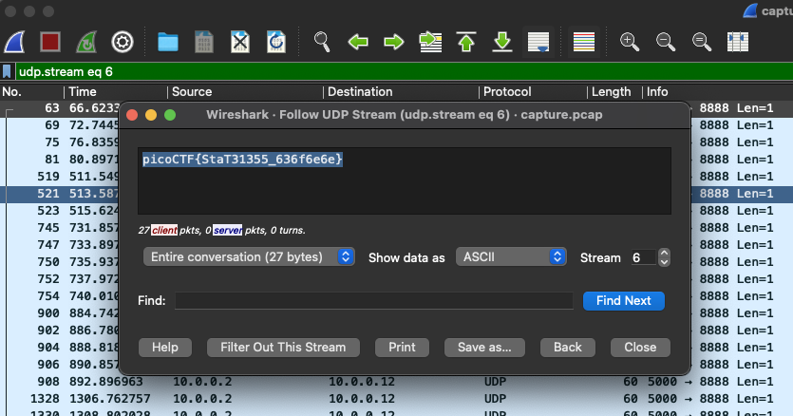Image resolution: width=793 pixels, height=416 pixels.
Task: Sort by the Info column header
Action: (718, 91)
